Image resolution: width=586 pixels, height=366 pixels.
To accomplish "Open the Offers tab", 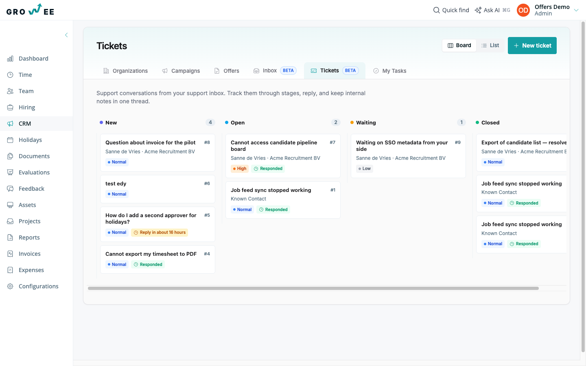I will point(227,71).
